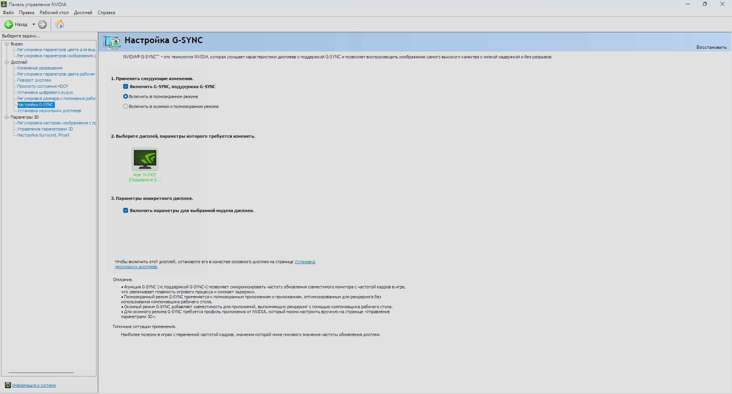The width and height of the screenshot is (732, 394).
Task: Open Изменение разрешения in task tree
Action: pos(40,68)
